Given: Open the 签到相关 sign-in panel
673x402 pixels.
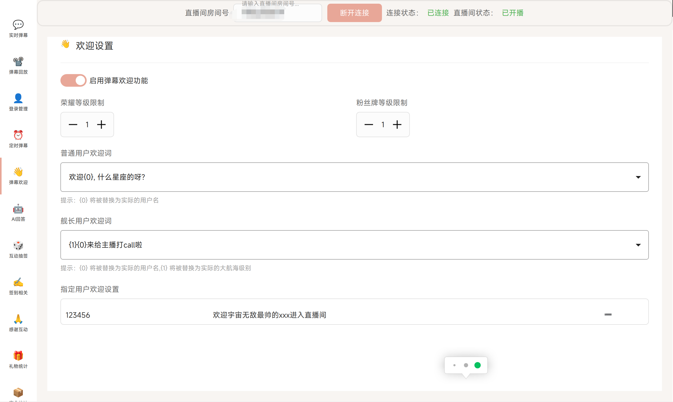Looking at the screenshot, I should (x=18, y=286).
